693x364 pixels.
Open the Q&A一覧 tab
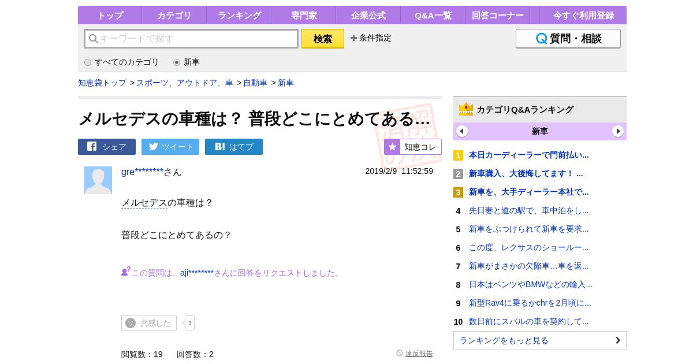(433, 15)
